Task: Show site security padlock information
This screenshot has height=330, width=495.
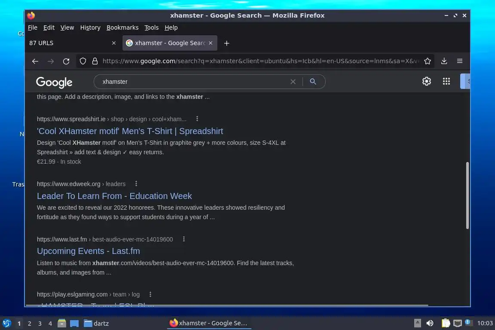Action: click(95, 61)
